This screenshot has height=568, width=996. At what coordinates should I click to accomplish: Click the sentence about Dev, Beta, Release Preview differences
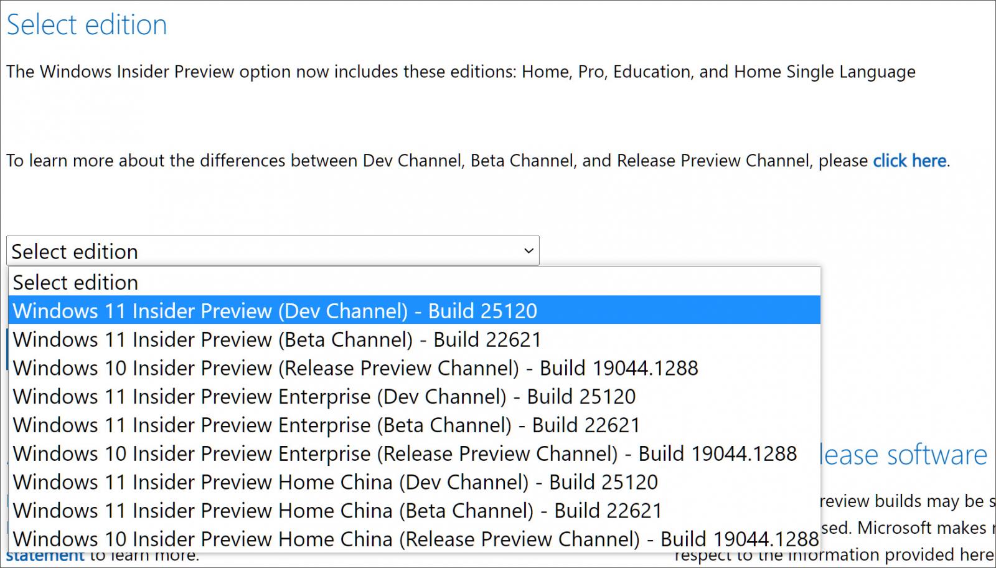pyautogui.click(x=478, y=161)
